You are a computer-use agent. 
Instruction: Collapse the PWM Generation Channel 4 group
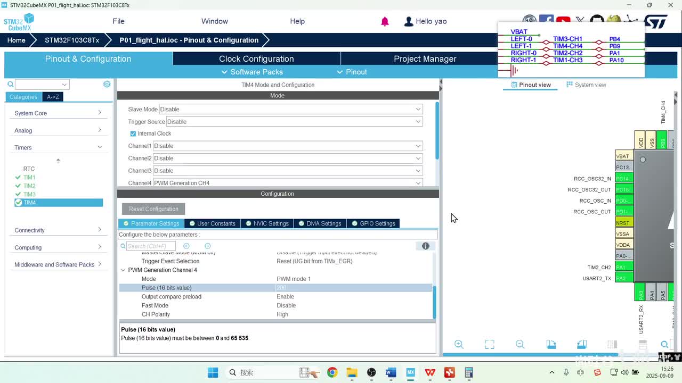tap(124, 270)
